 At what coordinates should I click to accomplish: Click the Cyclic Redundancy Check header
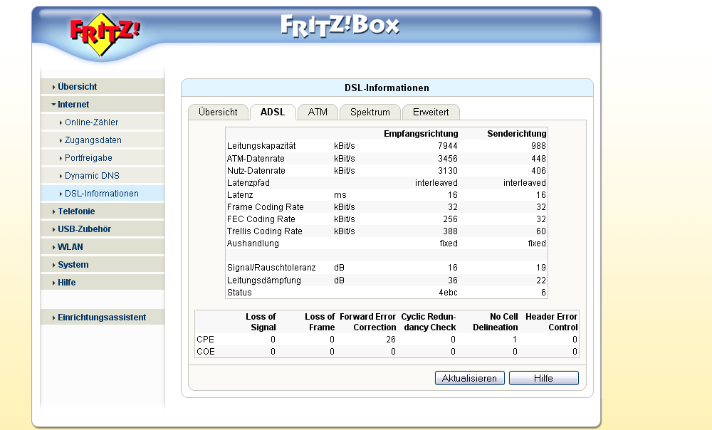pos(429,322)
